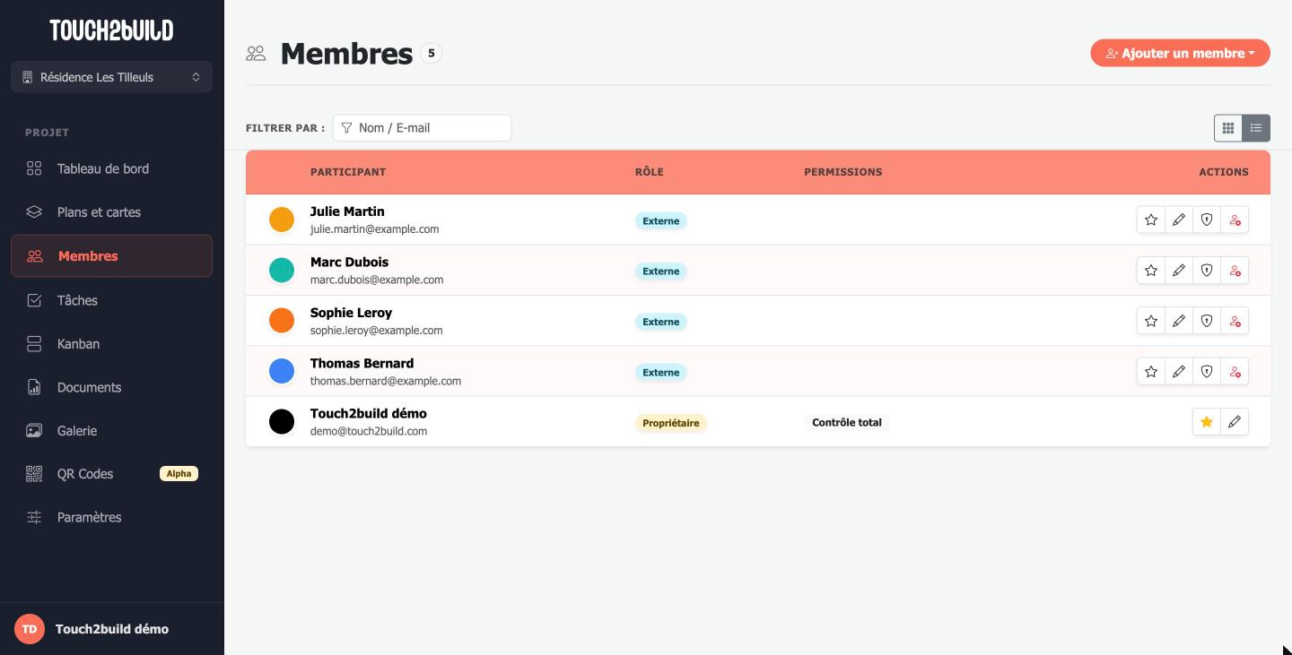1292x655 pixels.
Task: Open QR Codes section
Action: [111, 474]
